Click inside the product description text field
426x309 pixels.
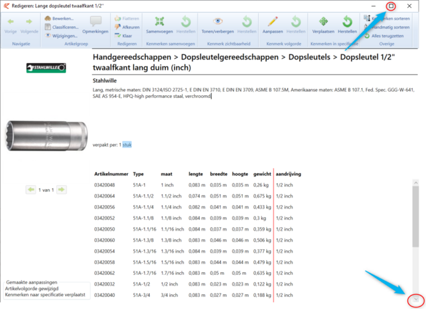coord(253,93)
